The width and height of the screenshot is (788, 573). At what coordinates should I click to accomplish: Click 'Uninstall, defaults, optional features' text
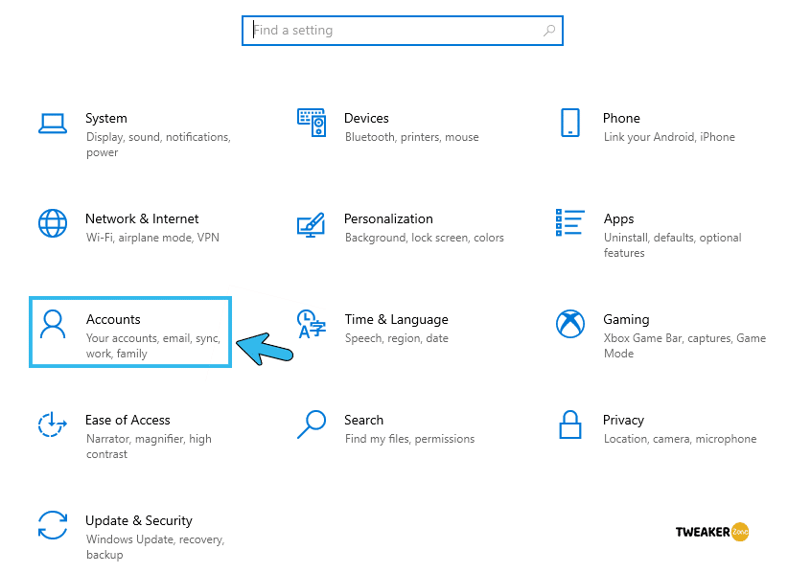[x=672, y=245]
